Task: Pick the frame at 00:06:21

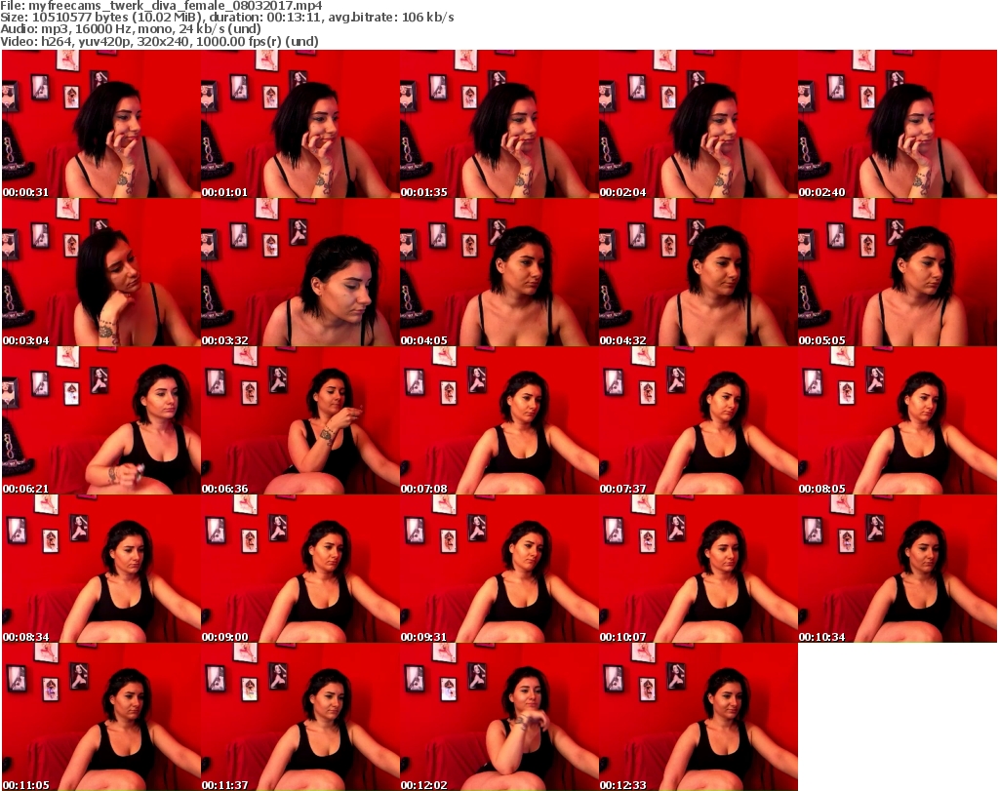Action: 101,420
